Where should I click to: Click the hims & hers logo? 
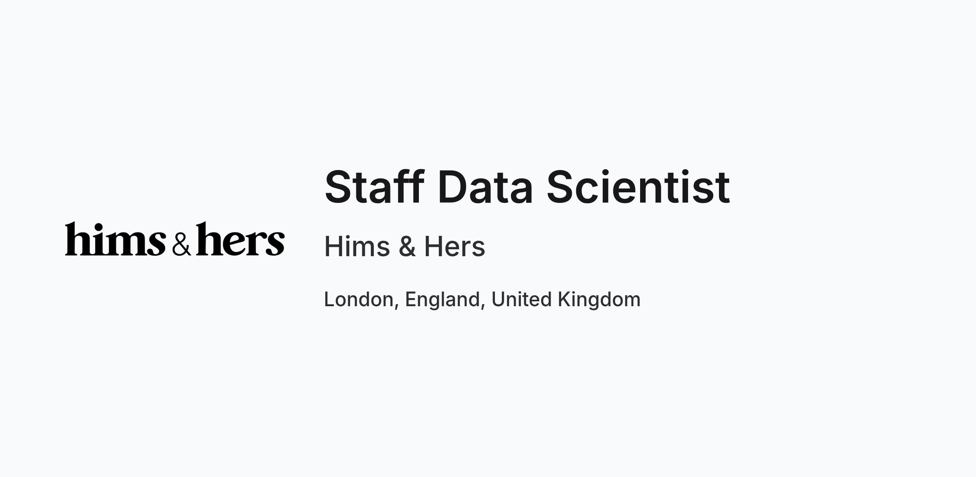click(x=175, y=239)
